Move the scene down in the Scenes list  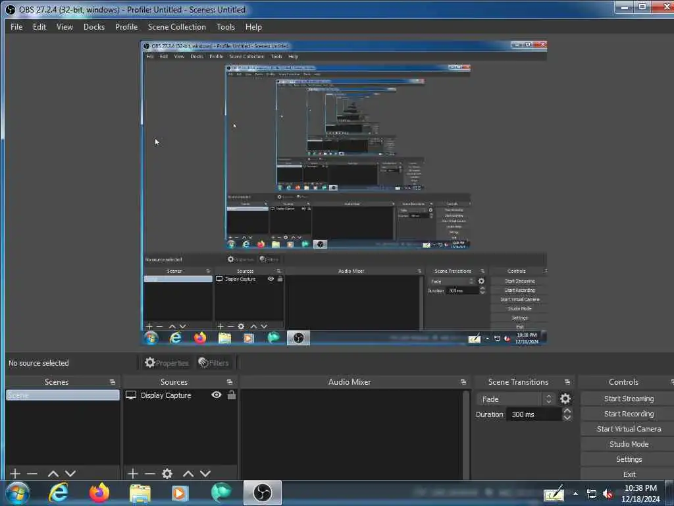[x=70, y=474]
